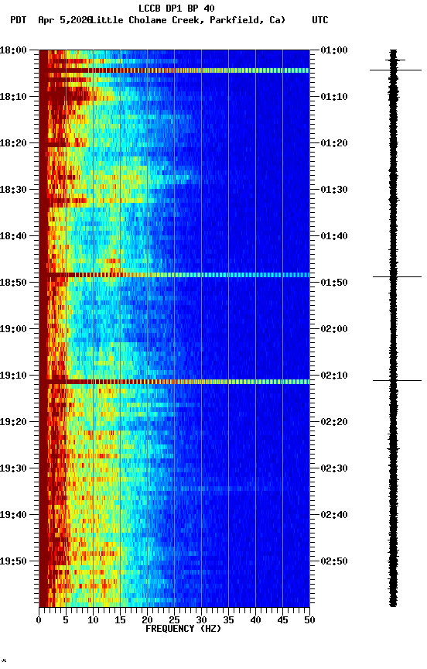Screen dimensions: 427x669
Task: Click the 02:50 UTC time label
Action: (334, 561)
